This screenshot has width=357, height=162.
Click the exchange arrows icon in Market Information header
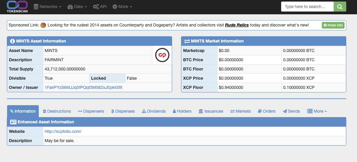[x=187, y=41]
